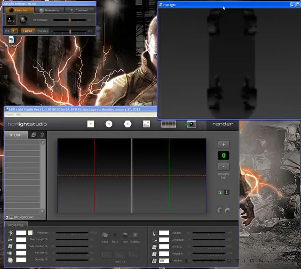
Task: Select the BACKGROUND row
Action: click(25, 217)
